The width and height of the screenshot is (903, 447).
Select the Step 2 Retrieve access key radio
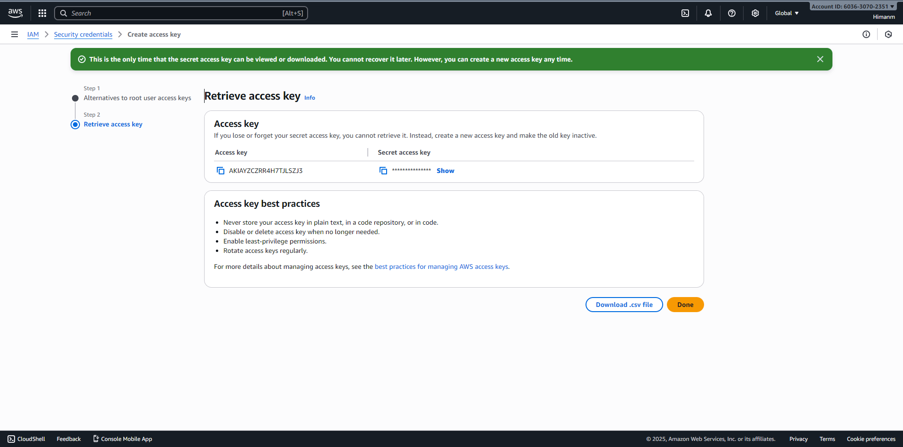[75, 124]
